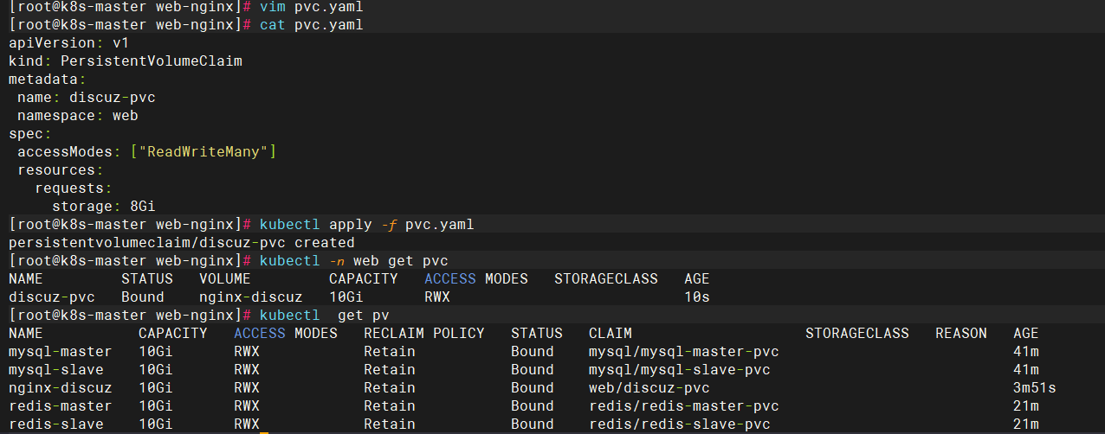The height and width of the screenshot is (434, 1105).
Task: Click the 'redis/redis-slave-pvc' claim
Action: pyautogui.click(x=680, y=424)
